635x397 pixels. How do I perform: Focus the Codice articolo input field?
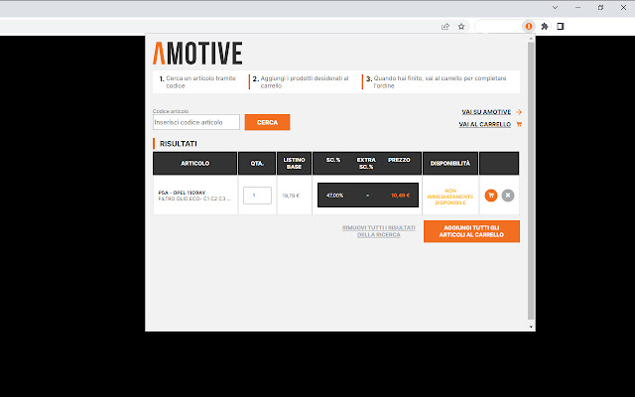click(196, 122)
